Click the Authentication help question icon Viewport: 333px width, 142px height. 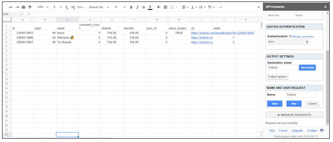pos(290,36)
